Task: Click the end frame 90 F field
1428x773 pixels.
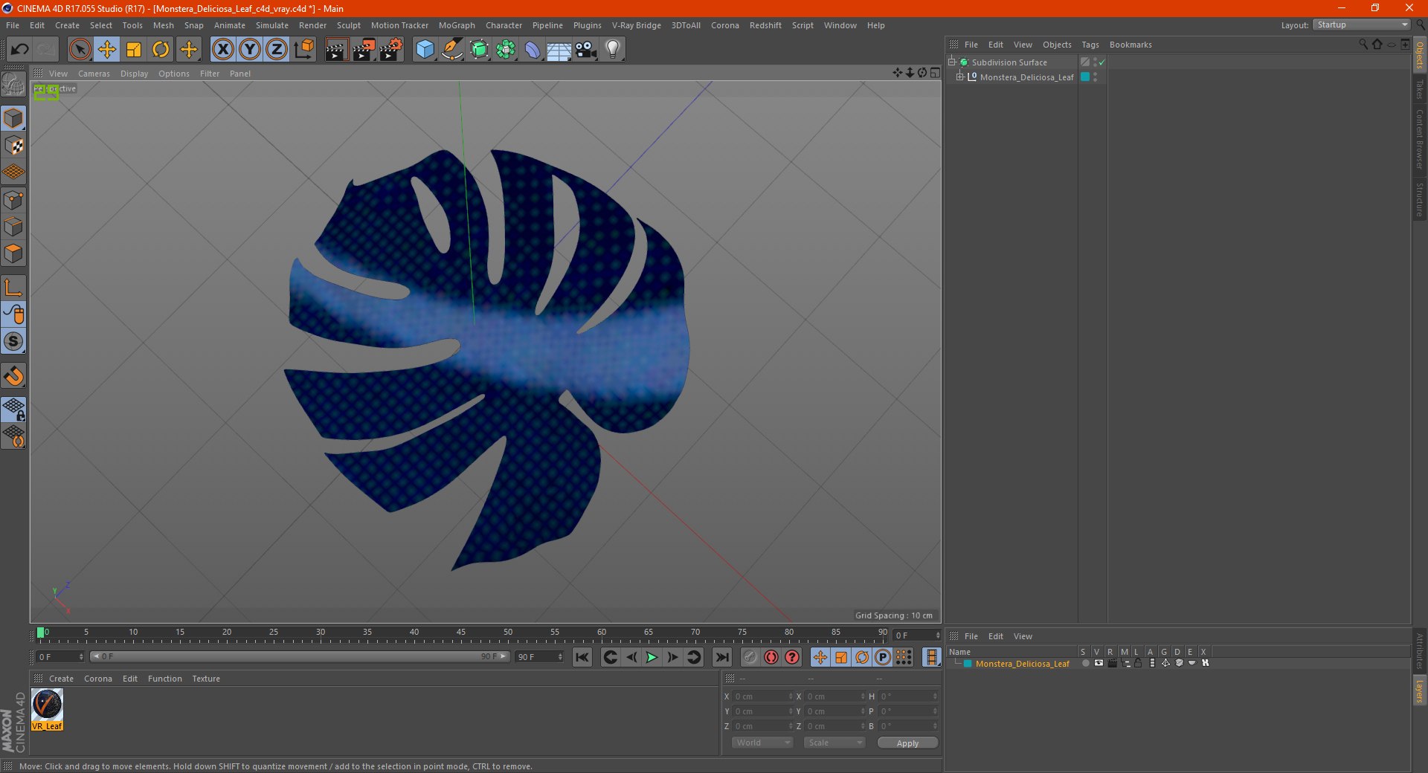Action: pyautogui.click(x=539, y=657)
